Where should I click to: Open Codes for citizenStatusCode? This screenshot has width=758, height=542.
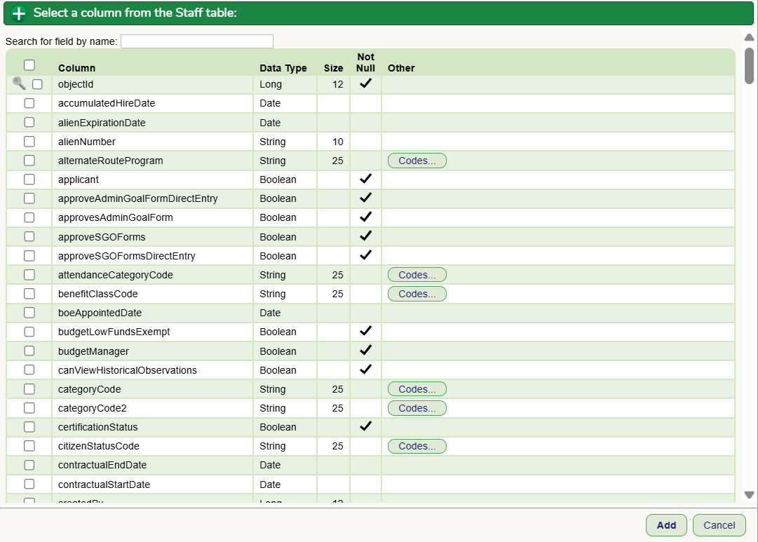[417, 446]
